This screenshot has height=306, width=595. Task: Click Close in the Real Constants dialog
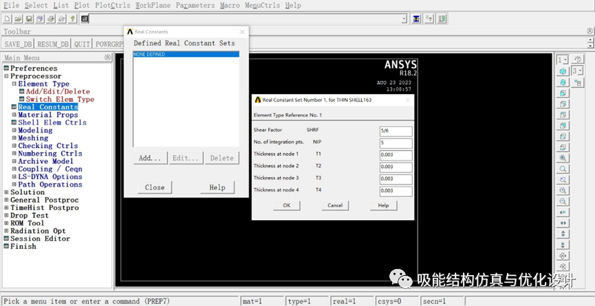pos(155,187)
